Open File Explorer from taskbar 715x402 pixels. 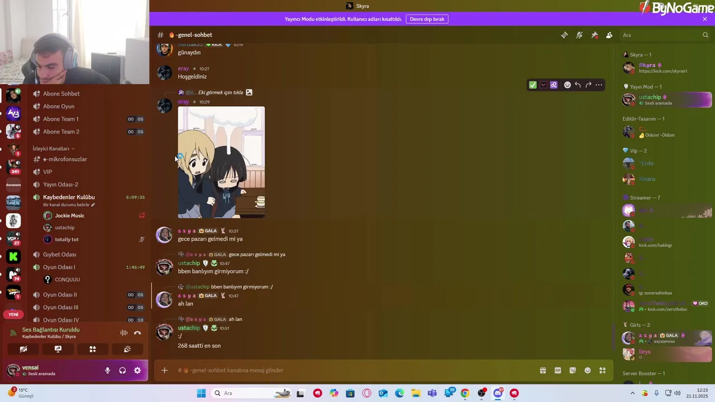[416, 393]
